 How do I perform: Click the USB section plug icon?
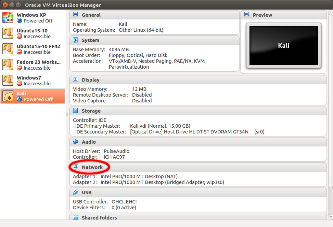75,192
